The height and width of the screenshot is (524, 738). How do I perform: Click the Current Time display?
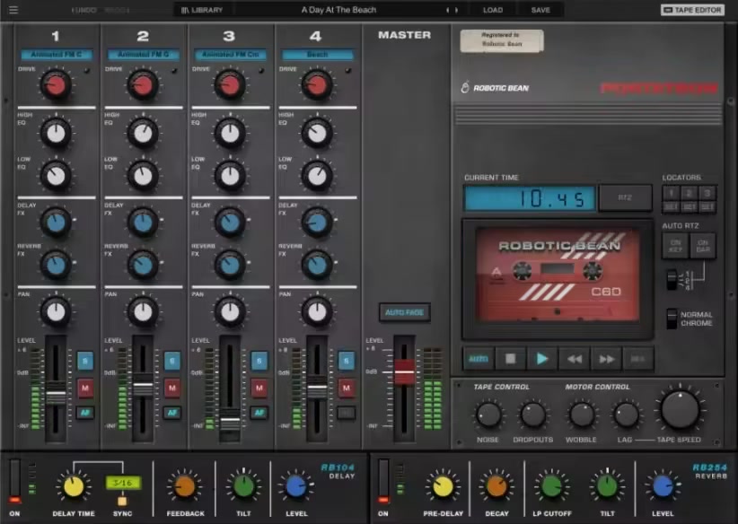tap(530, 198)
